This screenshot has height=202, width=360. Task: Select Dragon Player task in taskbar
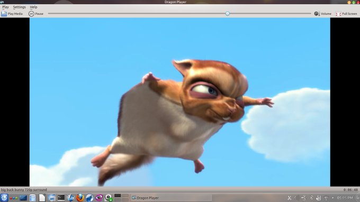click(x=171, y=198)
